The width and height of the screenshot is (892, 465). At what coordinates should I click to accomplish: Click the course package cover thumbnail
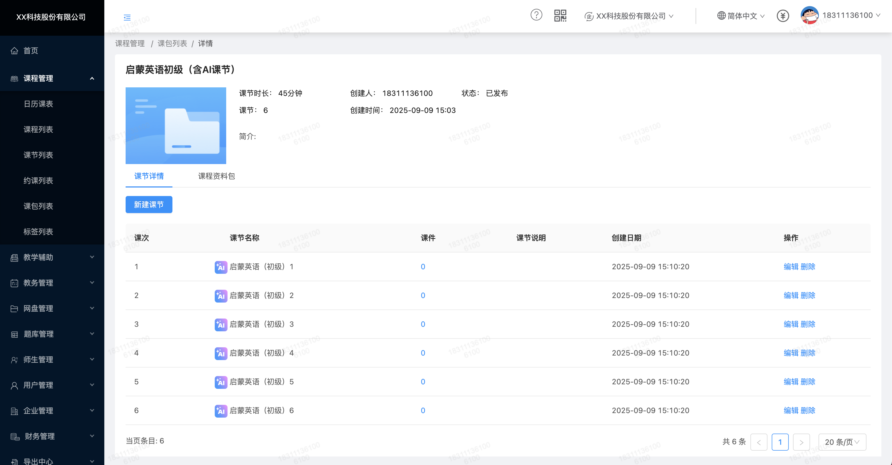point(176,125)
